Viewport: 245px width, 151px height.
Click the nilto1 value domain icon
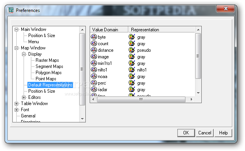(x=94, y=70)
